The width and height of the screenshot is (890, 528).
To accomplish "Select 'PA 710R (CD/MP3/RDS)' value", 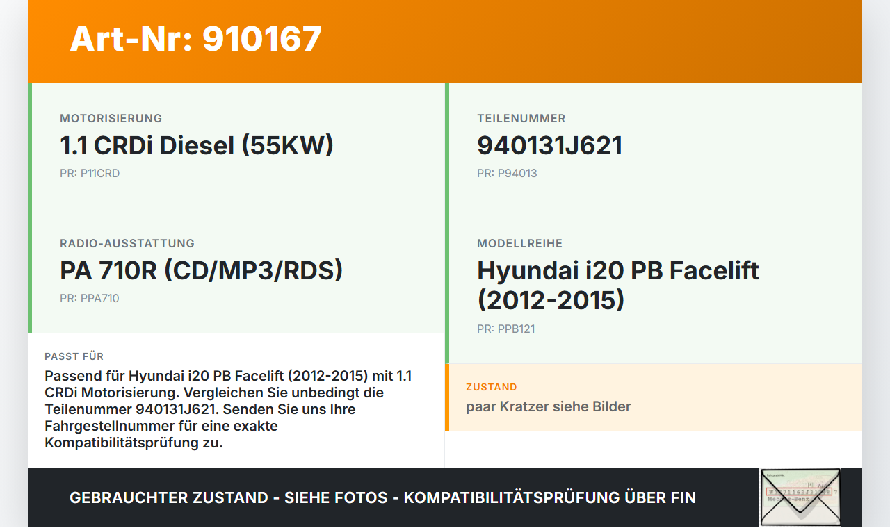I will coord(202,270).
